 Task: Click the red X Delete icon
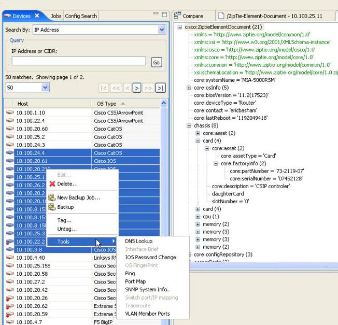click(x=52, y=184)
